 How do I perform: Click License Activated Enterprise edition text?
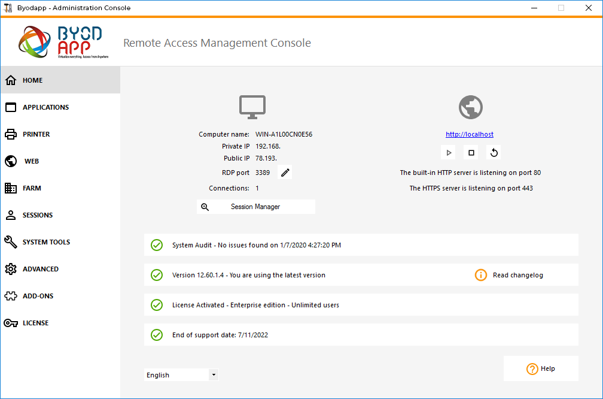256,305
